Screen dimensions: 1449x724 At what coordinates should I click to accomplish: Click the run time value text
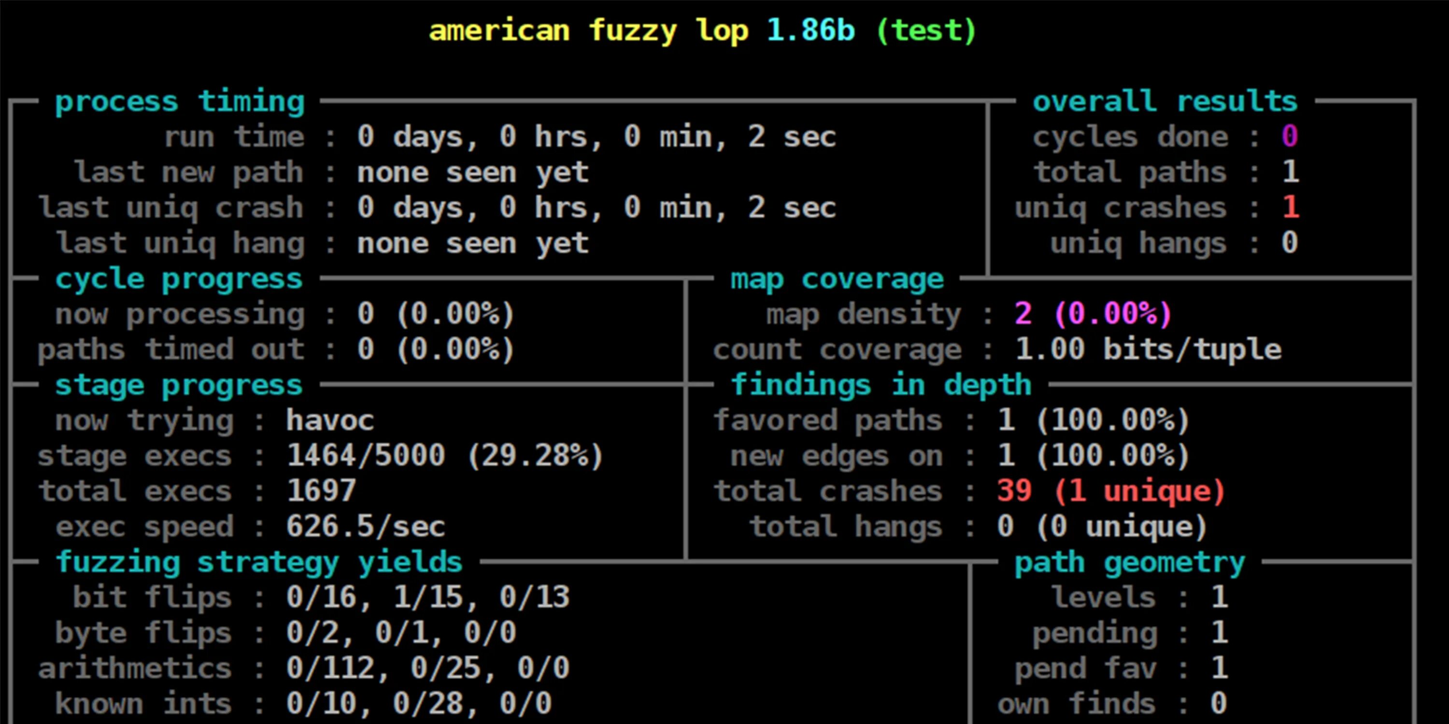596,137
